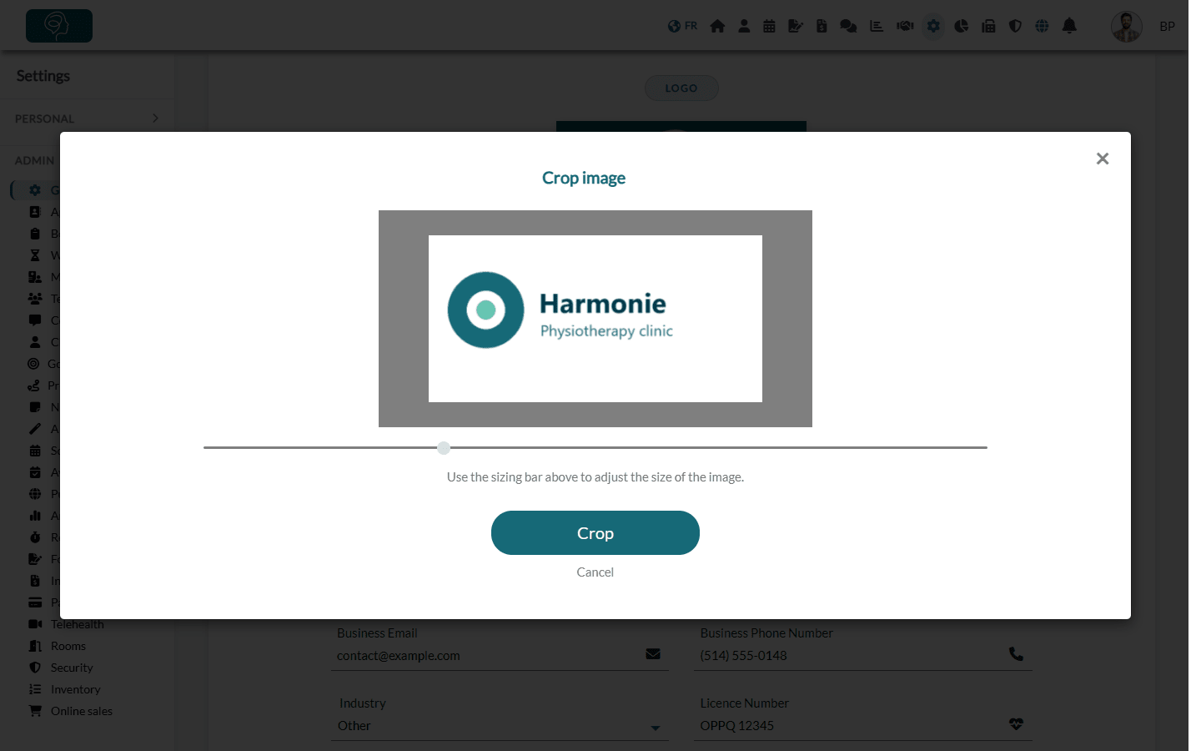Open the chat bubbles icon in top navigation
Image resolution: width=1201 pixels, height=751 pixels.
tap(848, 26)
